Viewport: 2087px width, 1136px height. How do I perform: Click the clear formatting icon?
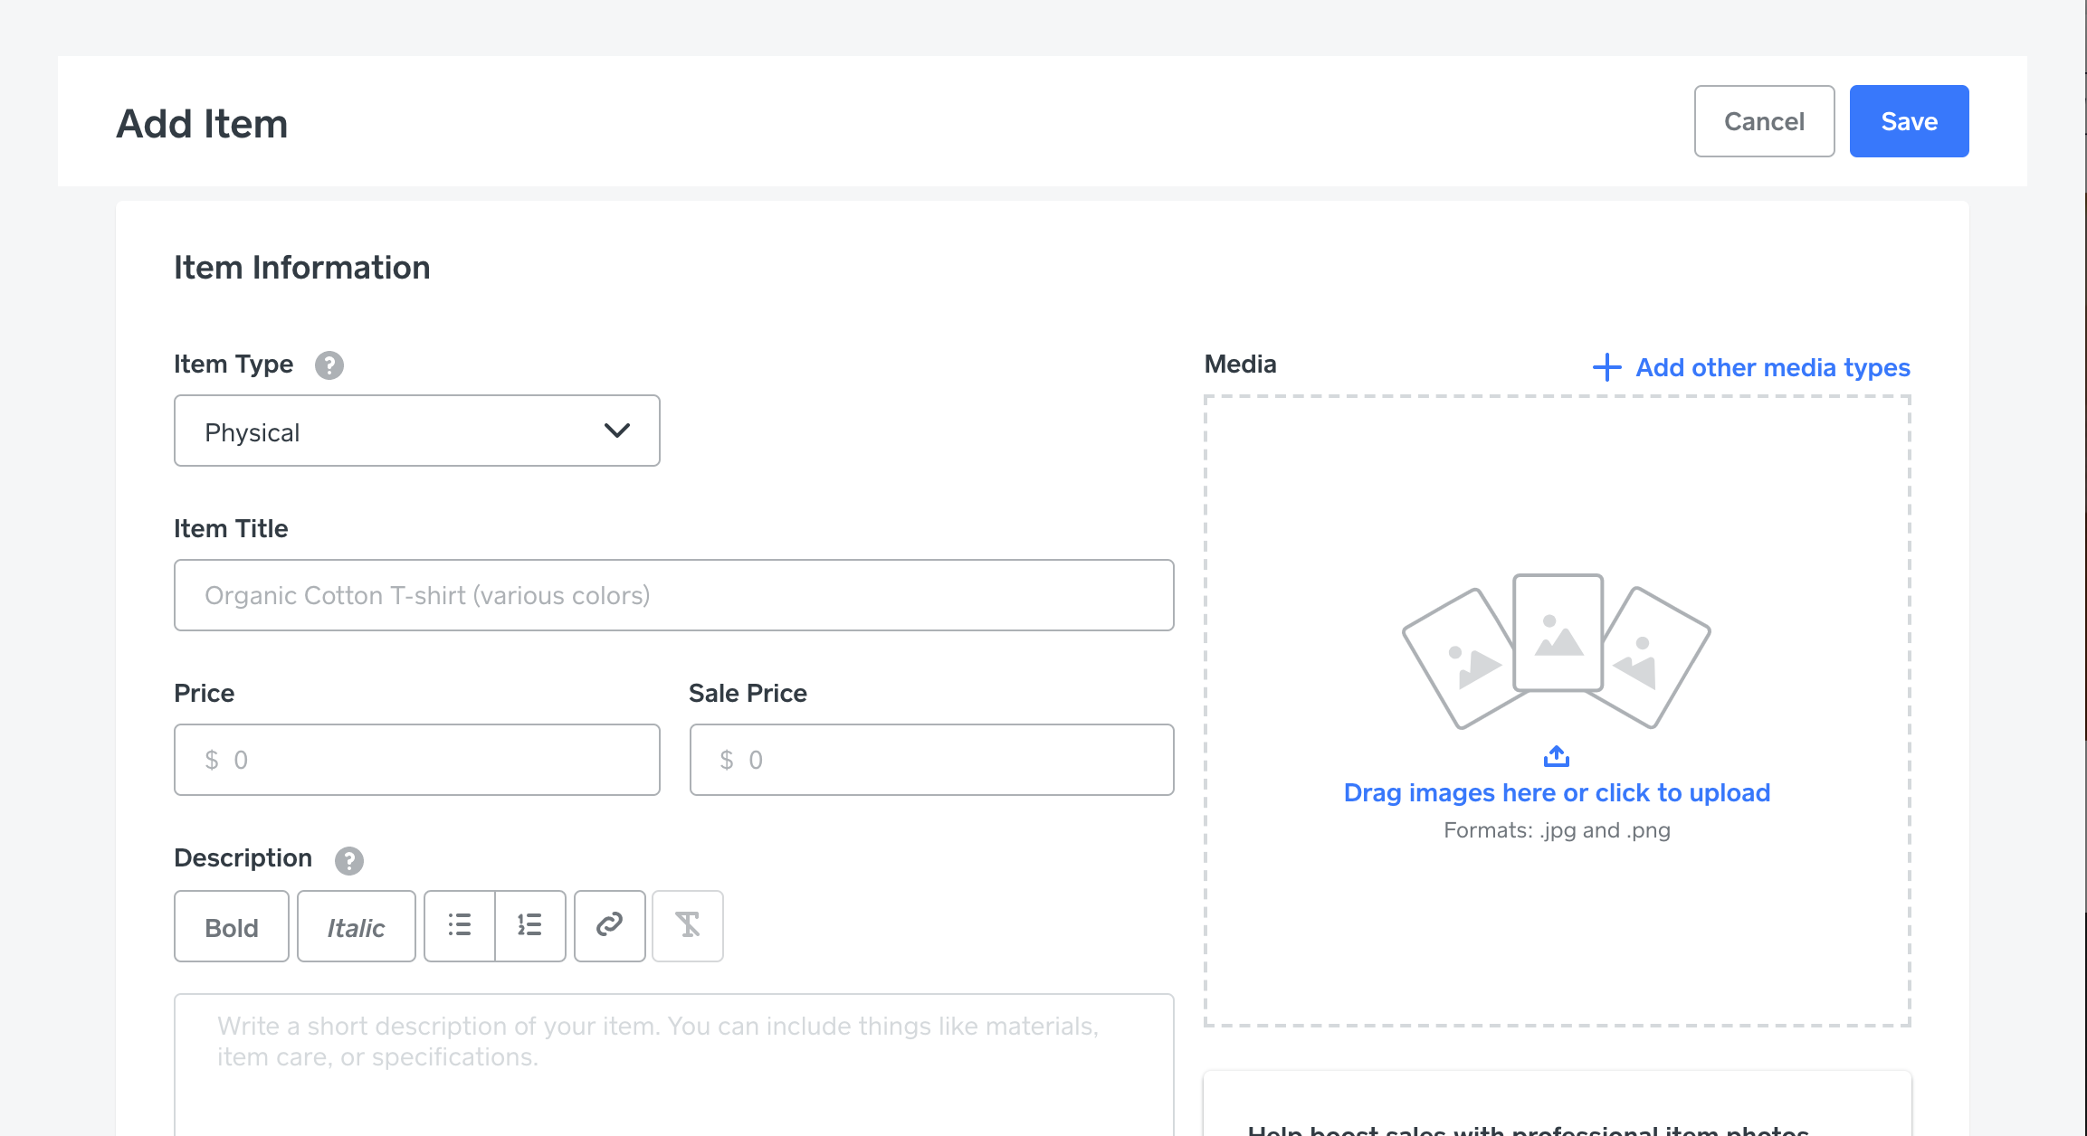tap(687, 926)
